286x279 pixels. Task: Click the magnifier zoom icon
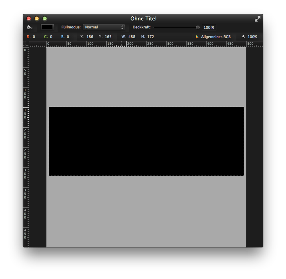pyautogui.click(x=243, y=37)
